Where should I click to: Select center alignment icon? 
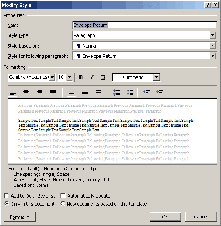[x=26, y=92]
